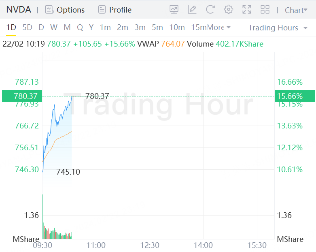Open the drawing pencil tool

[192, 10]
